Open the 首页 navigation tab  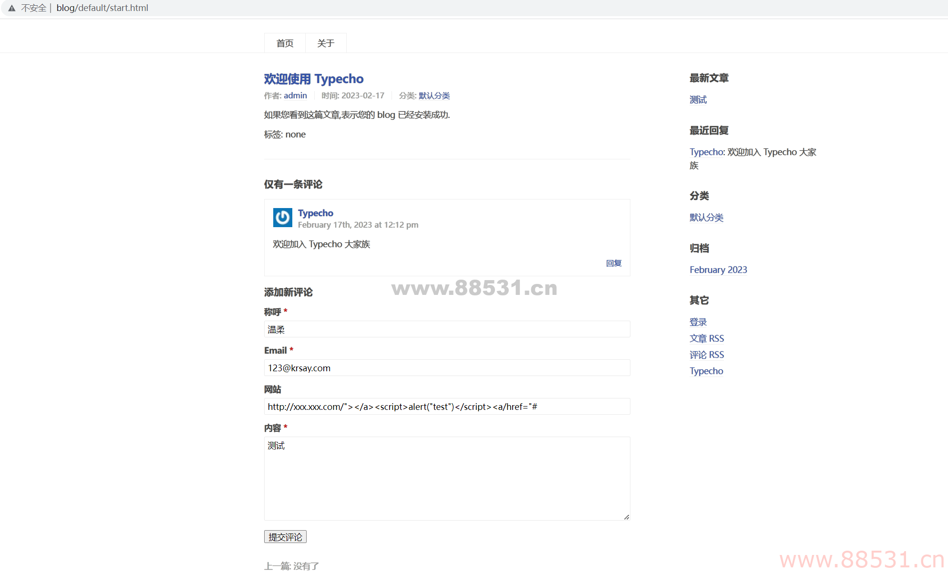285,43
